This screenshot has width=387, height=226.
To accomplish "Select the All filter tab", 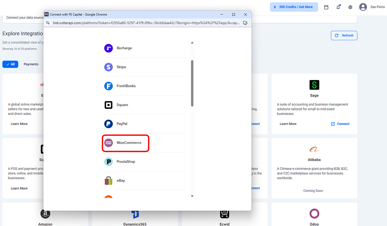I will (10, 64).
